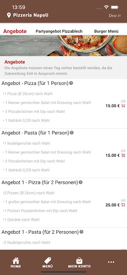Tap the Pizzeria Napoli location name

pos(31,15)
